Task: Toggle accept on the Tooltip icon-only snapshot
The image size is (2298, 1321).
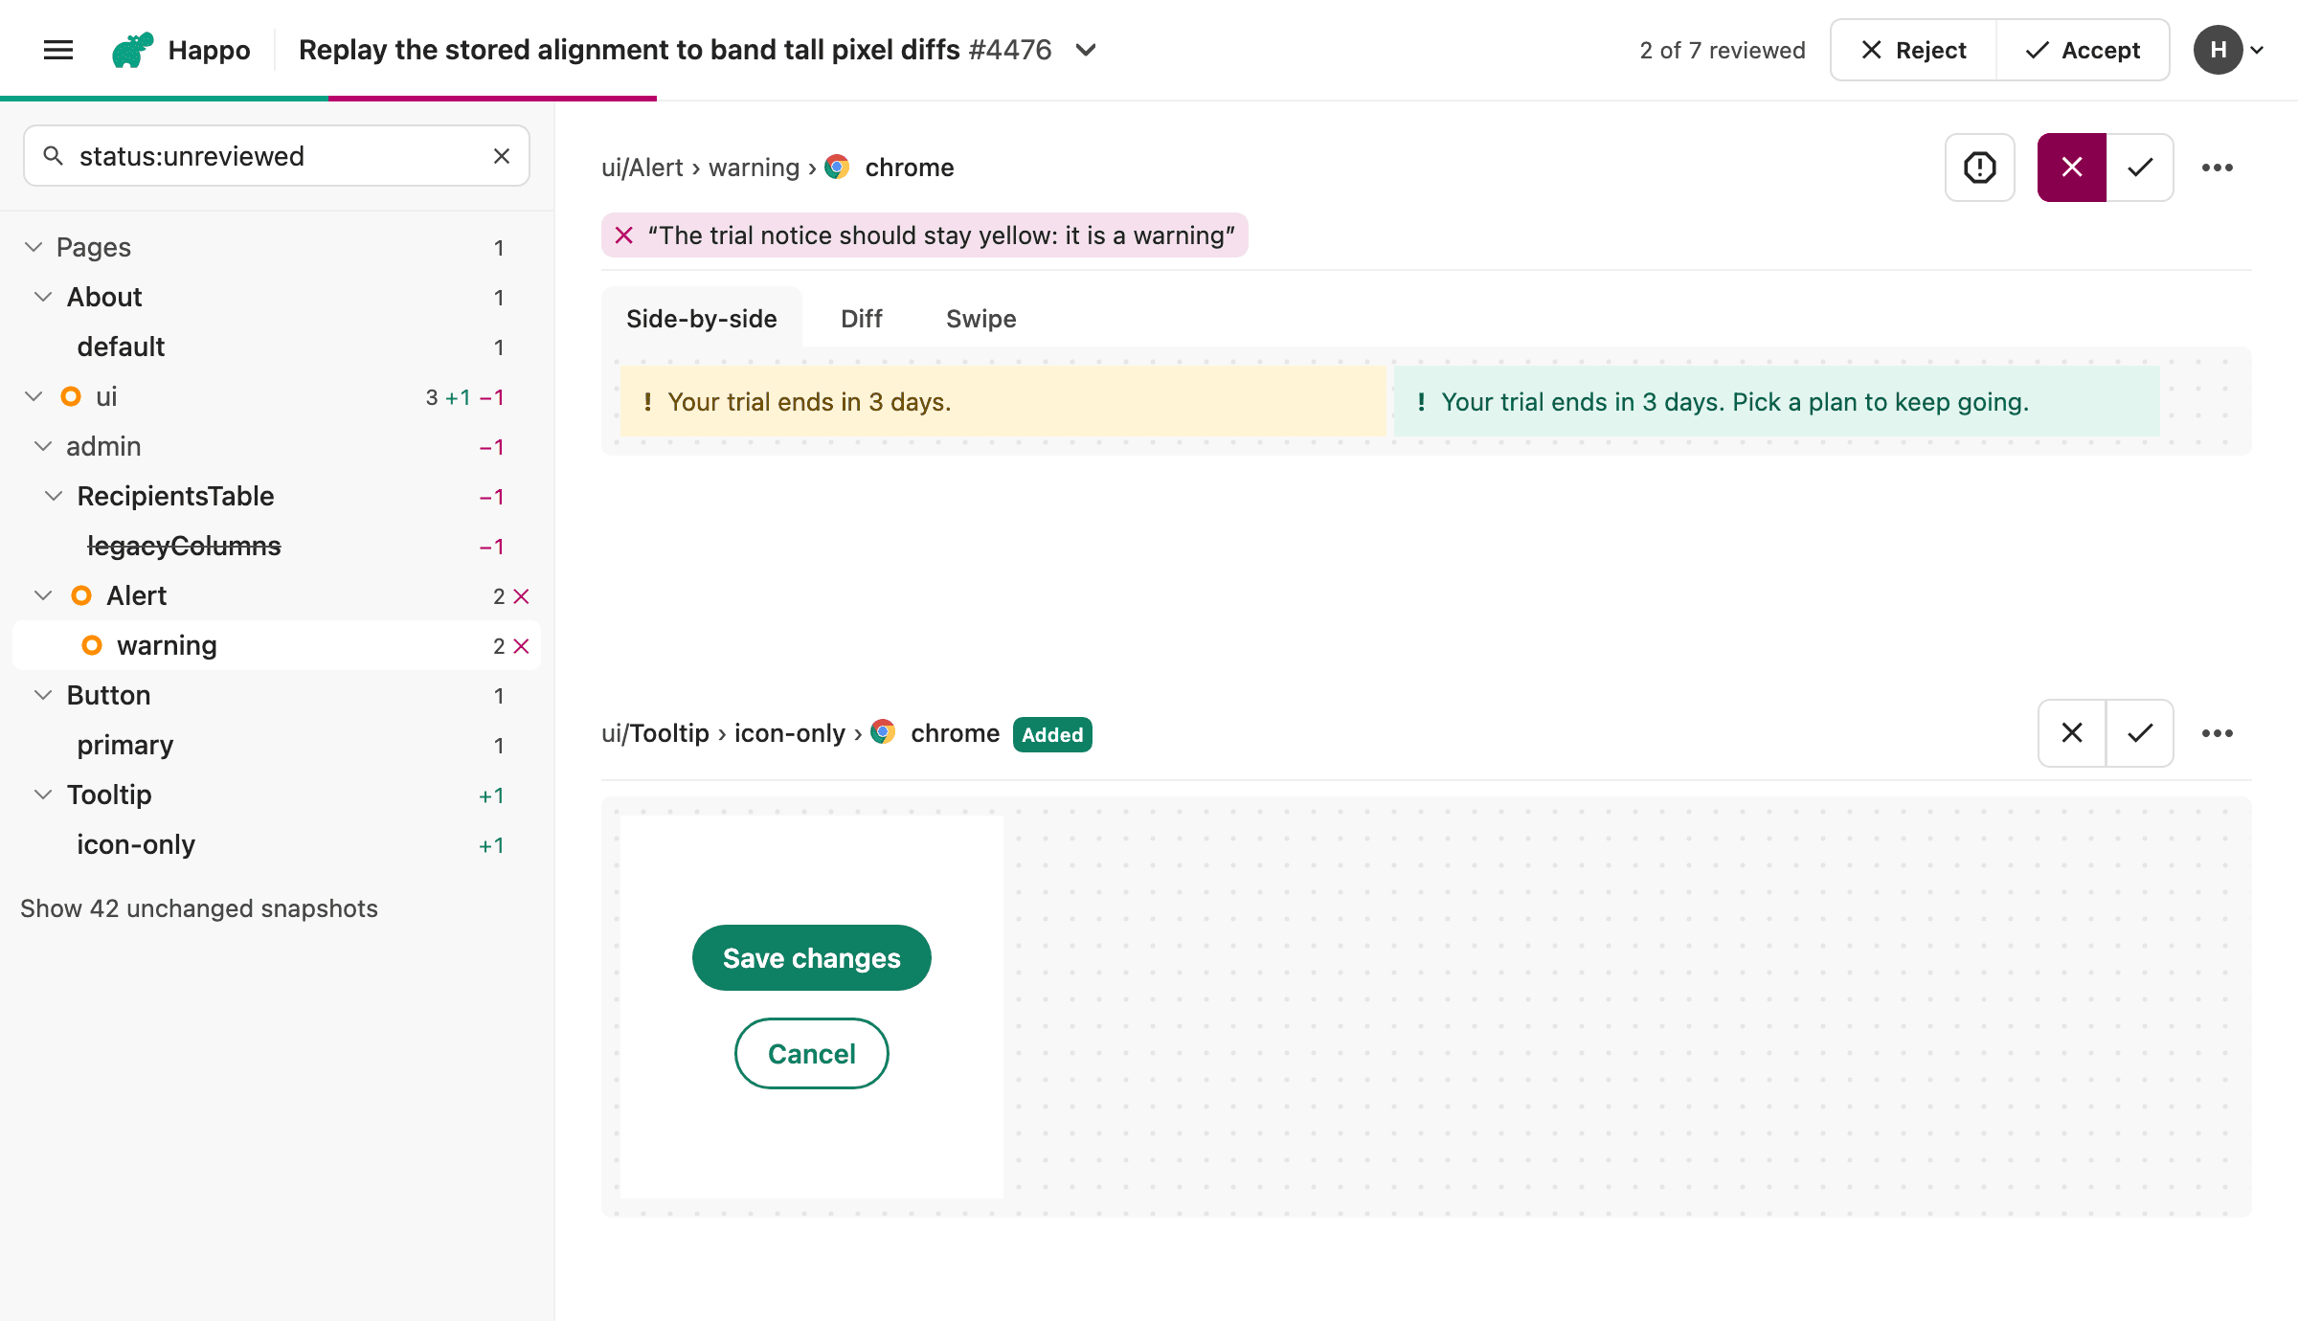Action: tap(2140, 733)
